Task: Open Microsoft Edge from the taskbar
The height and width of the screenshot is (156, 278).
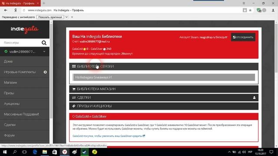Action: [x=35, y=152]
